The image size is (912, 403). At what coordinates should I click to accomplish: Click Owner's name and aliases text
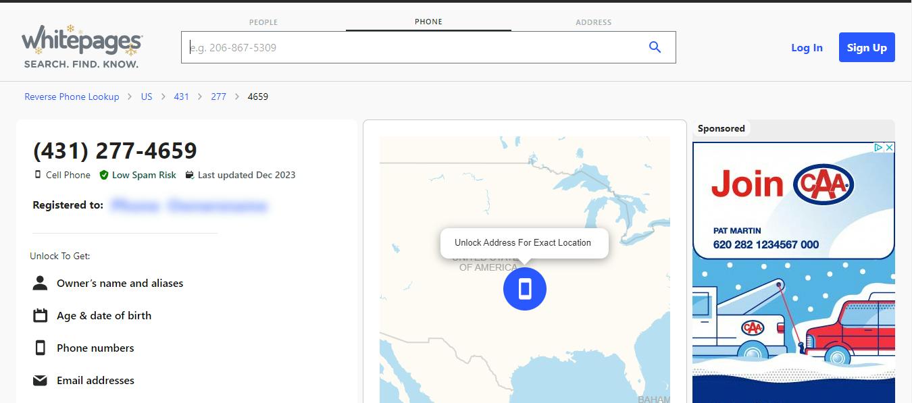tap(120, 284)
